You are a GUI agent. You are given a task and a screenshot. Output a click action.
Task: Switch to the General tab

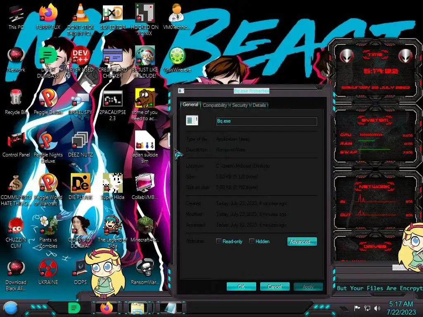tap(190, 104)
